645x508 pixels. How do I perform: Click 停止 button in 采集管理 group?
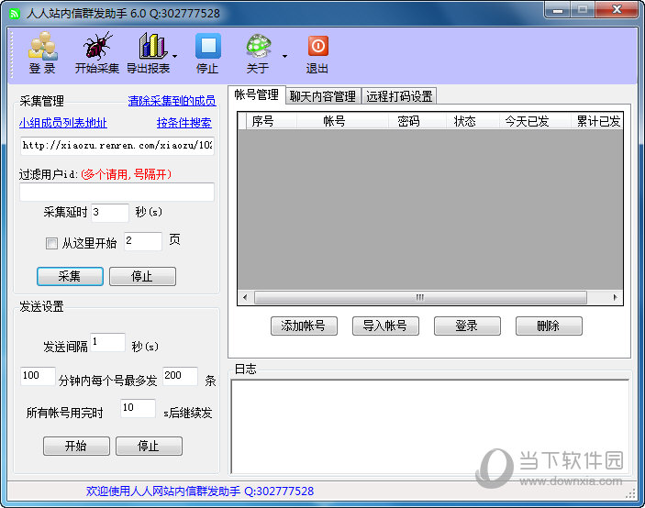tap(142, 276)
